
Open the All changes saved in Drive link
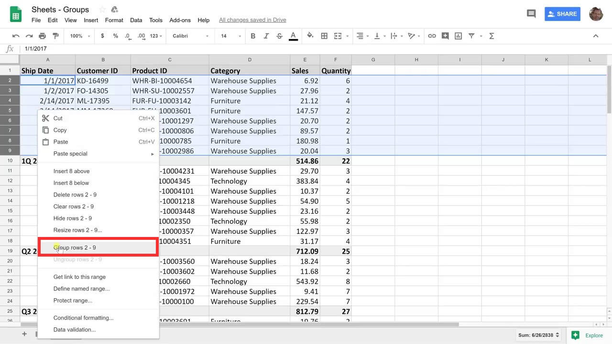click(x=252, y=20)
